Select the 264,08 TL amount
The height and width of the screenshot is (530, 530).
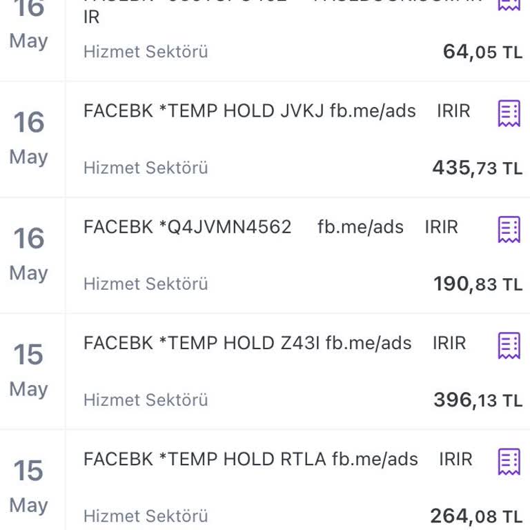pyautogui.click(x=476, y=516)
